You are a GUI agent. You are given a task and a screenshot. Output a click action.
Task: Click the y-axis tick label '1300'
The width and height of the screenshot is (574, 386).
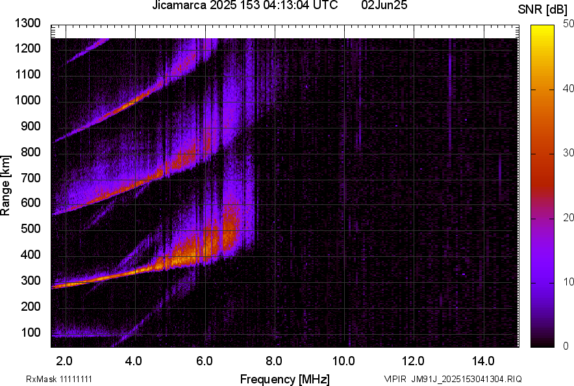pos(27,23)
